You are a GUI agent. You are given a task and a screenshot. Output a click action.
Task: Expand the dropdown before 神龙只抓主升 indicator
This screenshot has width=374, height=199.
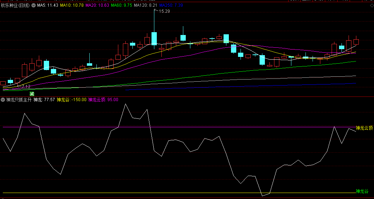pyautogui.click(x=3, y=100)
